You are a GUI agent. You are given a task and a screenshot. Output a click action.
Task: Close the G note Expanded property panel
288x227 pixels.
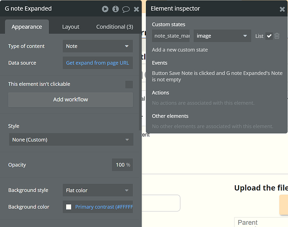136,9
